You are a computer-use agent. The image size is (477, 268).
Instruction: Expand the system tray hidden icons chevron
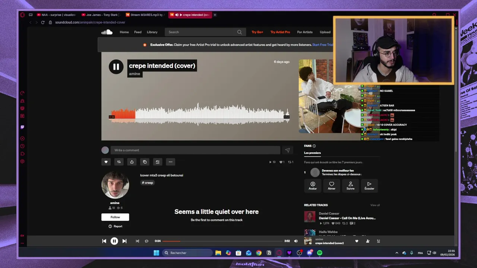pos(397,253)
